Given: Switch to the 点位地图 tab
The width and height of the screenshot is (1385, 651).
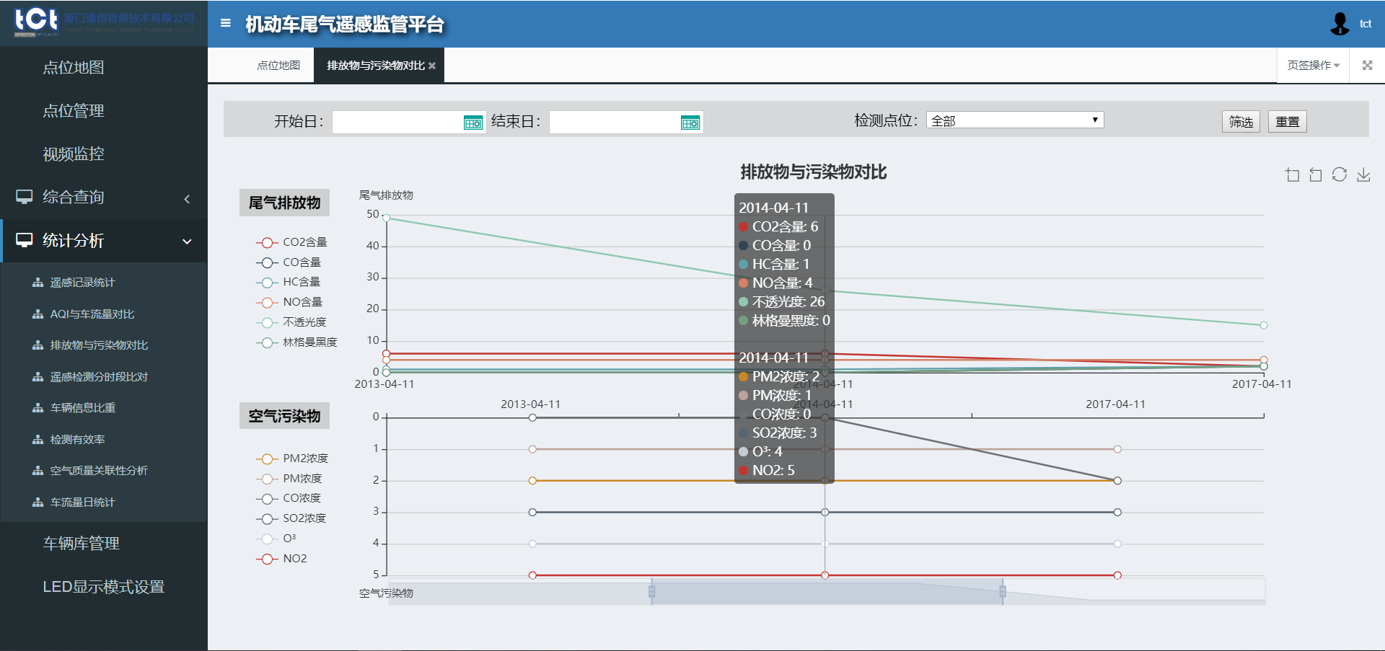Looking at the screenshot, I should (x=278, y=66).
